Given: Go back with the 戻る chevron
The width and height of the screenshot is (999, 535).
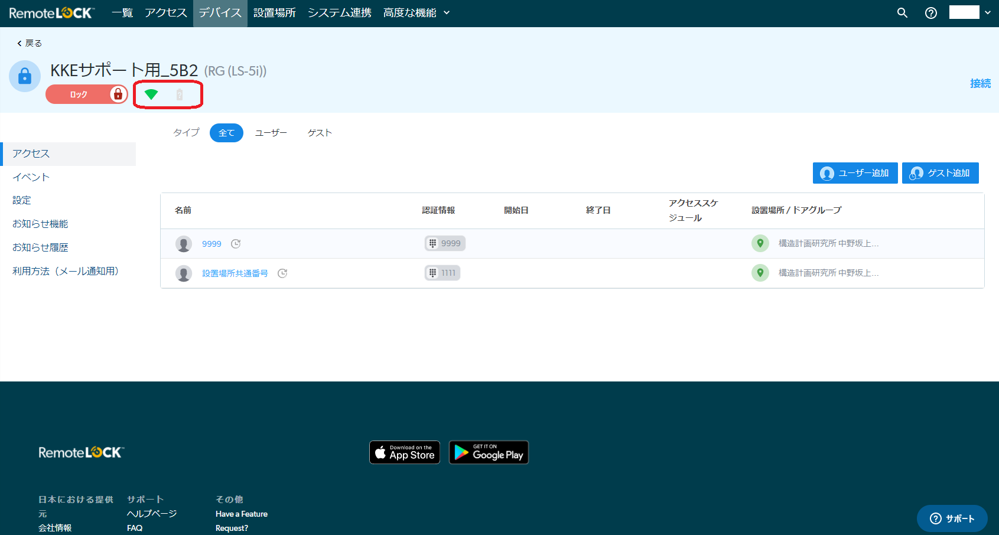Looking at the screenshot, I should tap(30, 43).
